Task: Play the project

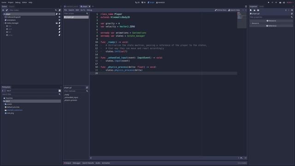Action: (268, 2)
